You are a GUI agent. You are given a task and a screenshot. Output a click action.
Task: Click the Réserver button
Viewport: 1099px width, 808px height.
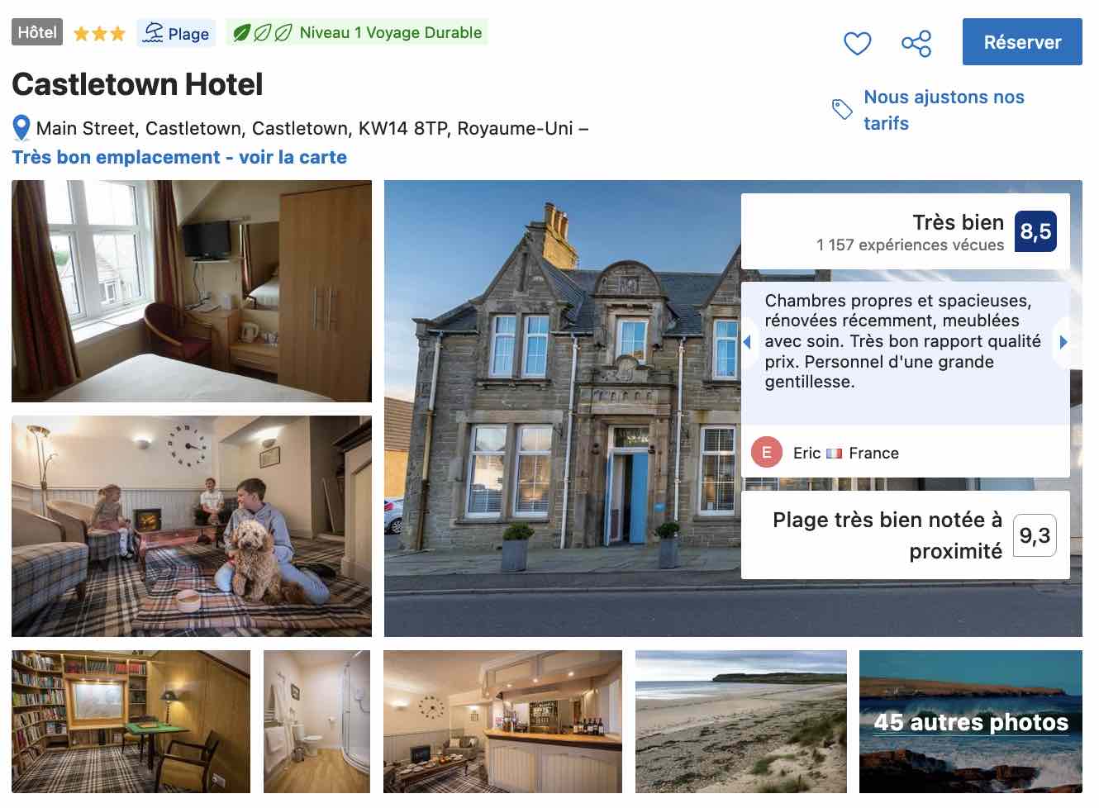pyautogui.click(x=1022, y=42)
